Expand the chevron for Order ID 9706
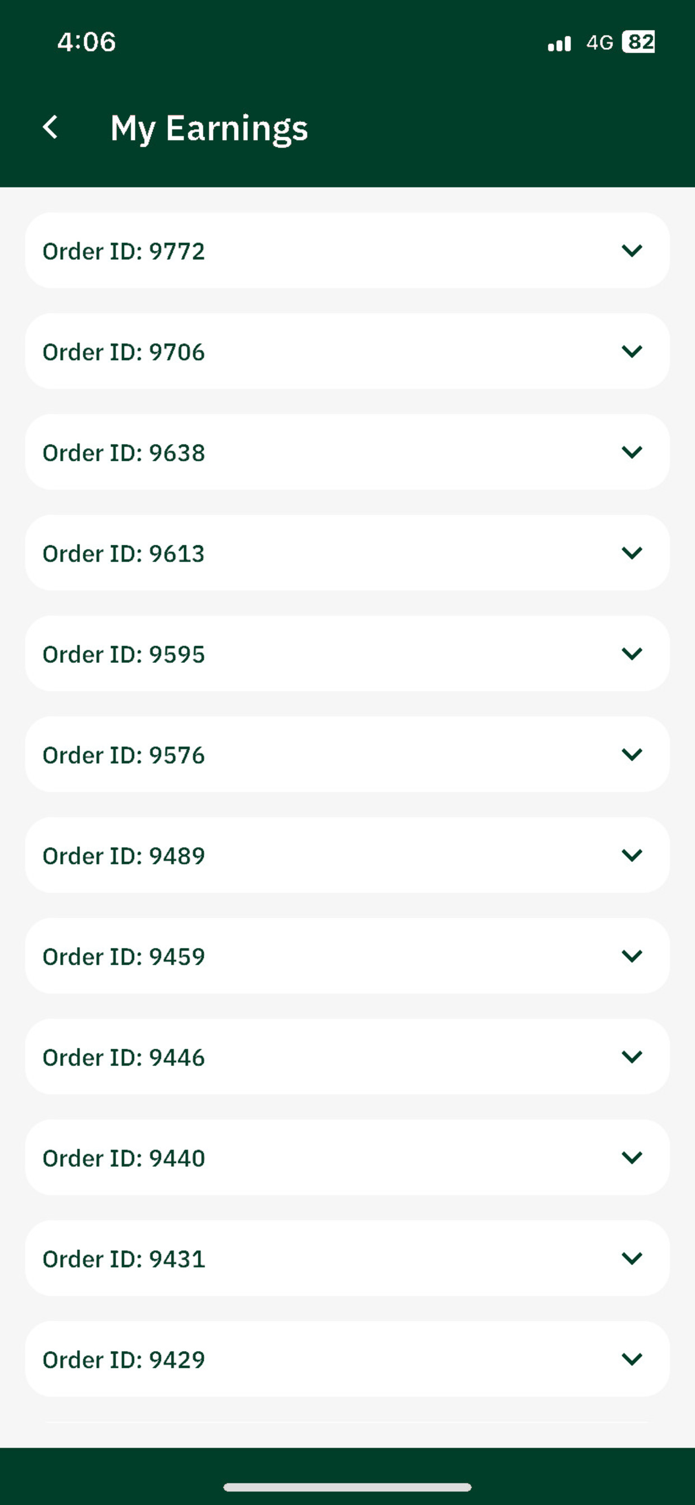 [x=632, y=351]
